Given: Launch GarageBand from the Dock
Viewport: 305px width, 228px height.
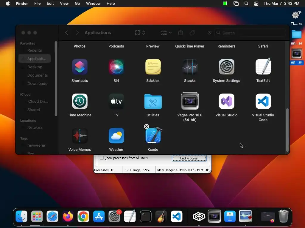Looking at the screenshot, I should pos(161,216).
